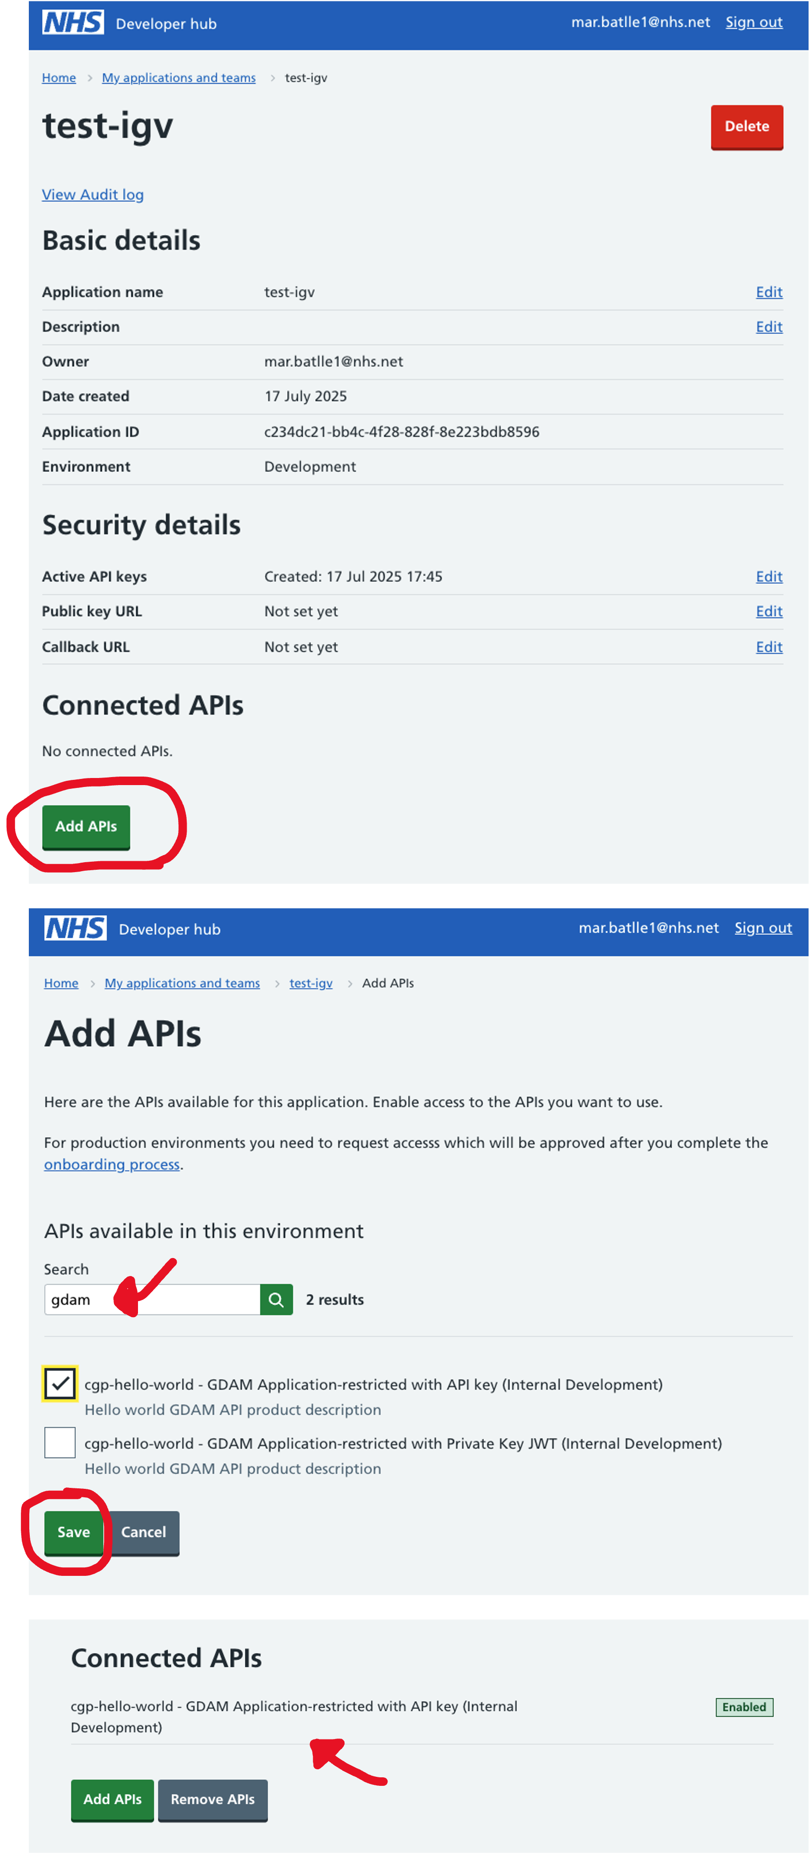Open My applications and teams in Add APIs breadcrumb
The width and height of the screenshot is (810, 1853).
click(182, 983)
